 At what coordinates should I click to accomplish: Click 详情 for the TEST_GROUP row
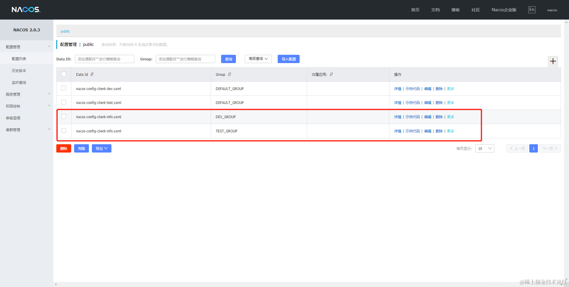[x=397, y=131]
